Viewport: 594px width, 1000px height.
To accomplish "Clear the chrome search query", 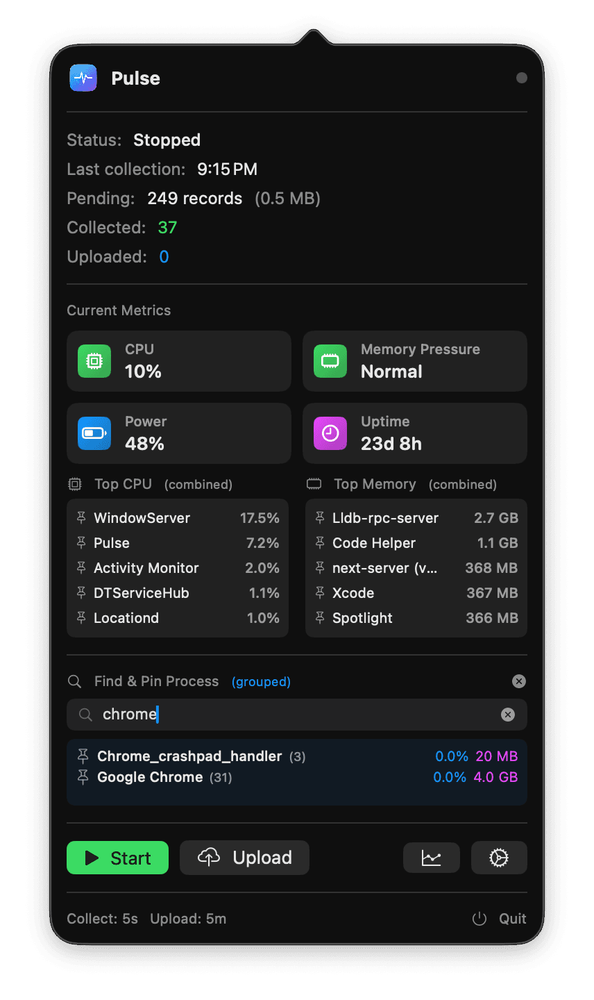I will tap(508, 715).
